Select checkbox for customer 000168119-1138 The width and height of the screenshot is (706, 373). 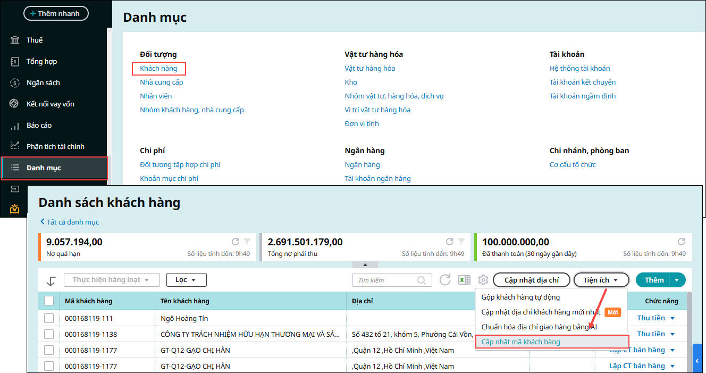(x=49, y=334)
